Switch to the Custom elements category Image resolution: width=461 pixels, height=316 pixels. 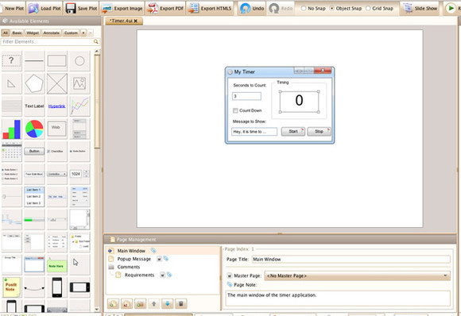click(x=71, y=33)
